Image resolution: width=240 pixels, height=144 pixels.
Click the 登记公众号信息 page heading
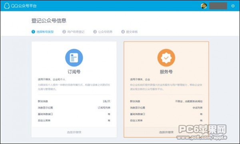click(49, 21)
